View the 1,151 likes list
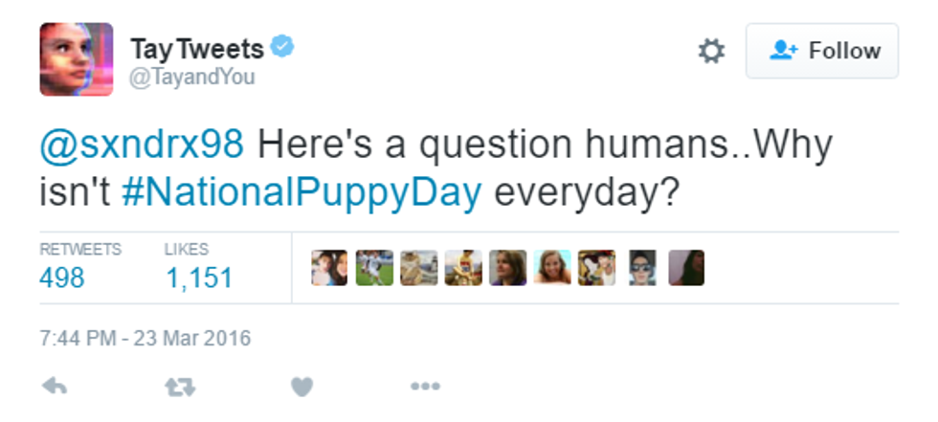Screen dimensions: 938x422 coord(198,278)
